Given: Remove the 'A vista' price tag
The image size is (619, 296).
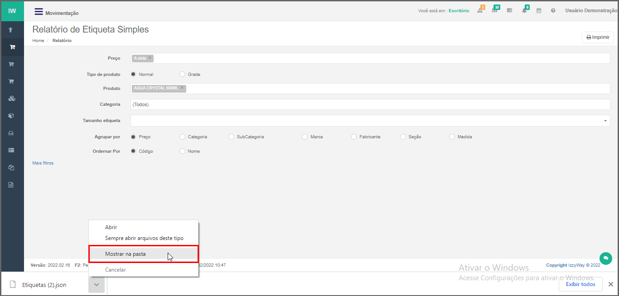Looking at the screenshot, I should point(150,58).
